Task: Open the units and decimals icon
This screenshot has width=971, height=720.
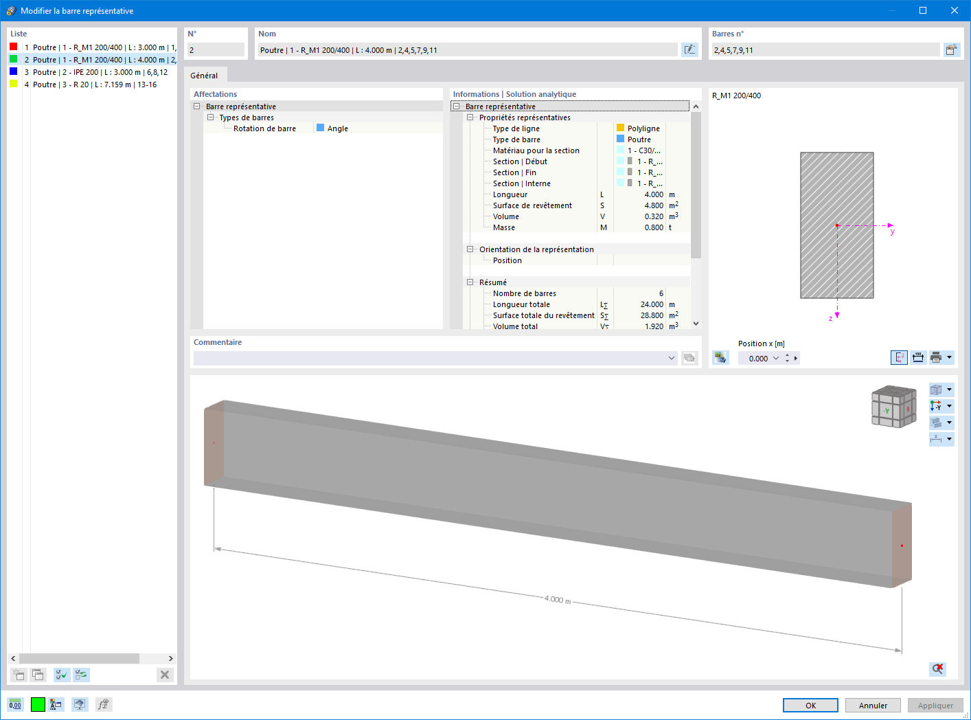Action: click(15, 704)
